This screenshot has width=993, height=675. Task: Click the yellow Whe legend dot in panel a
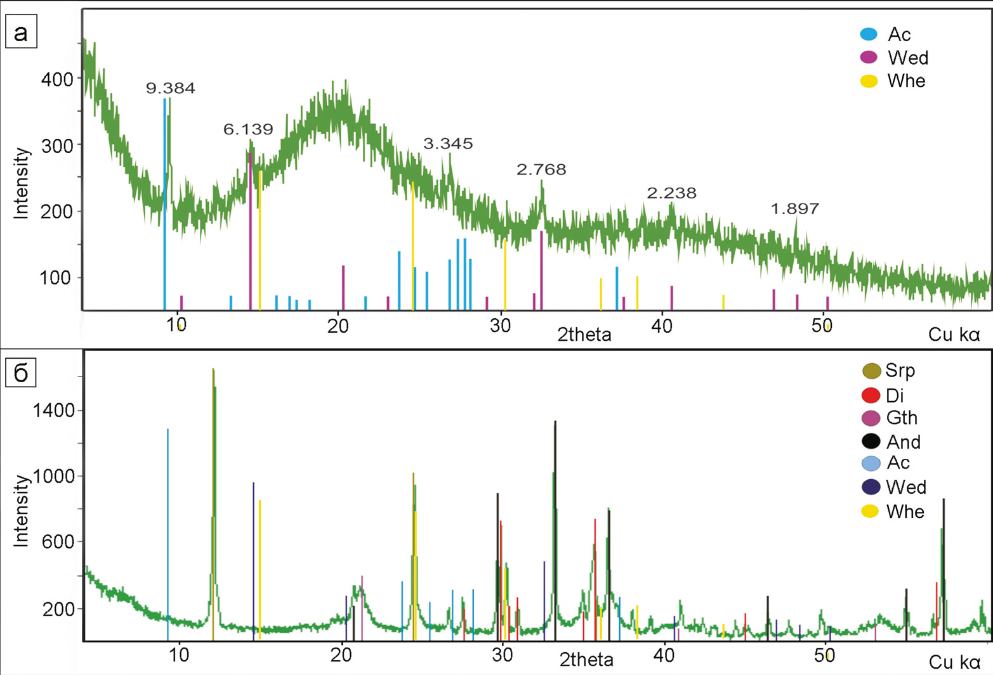click(x=868, y=81)
